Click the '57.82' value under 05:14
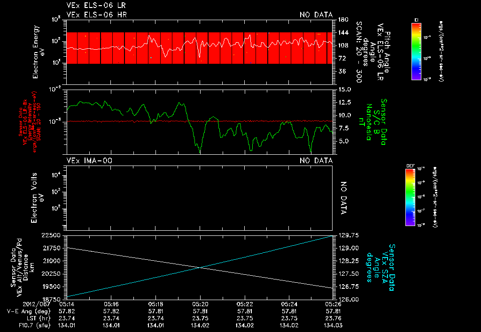This screenshot has height=332, width=481. (66, 311)
